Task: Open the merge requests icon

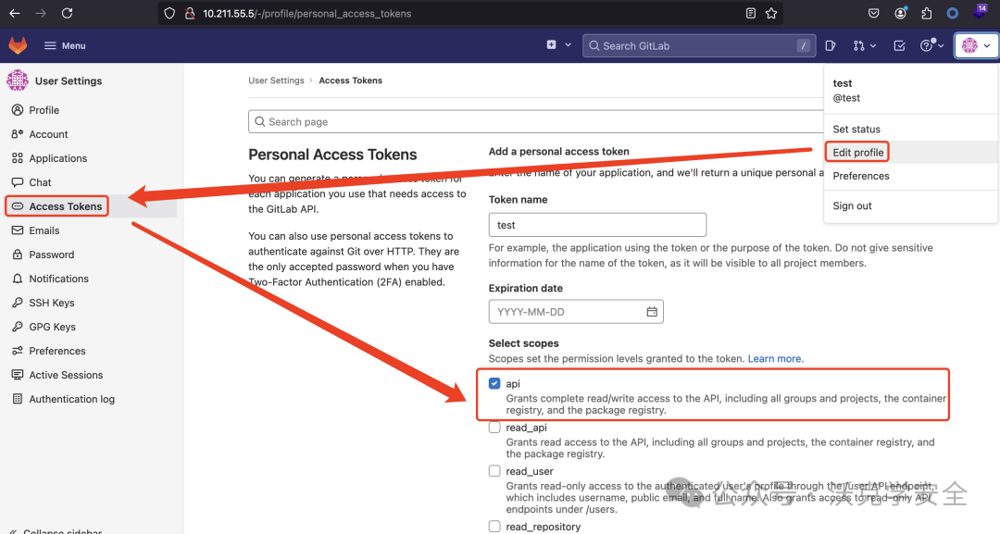Action: 859,45
